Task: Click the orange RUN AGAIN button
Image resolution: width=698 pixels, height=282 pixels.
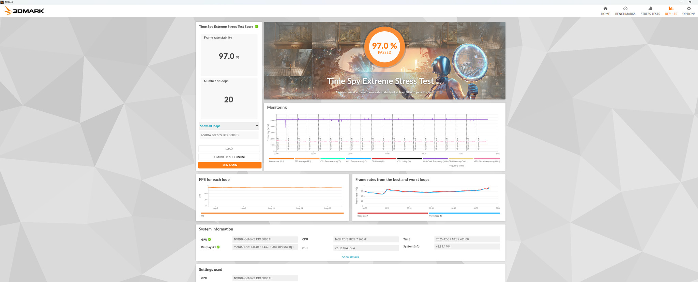Action: 230,165
